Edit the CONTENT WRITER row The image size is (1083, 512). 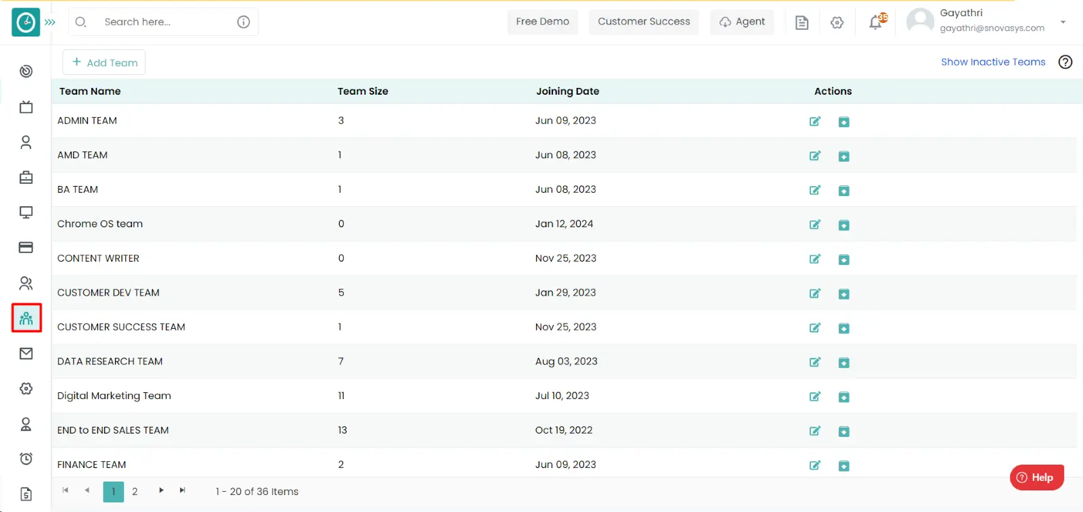(815, 259)
